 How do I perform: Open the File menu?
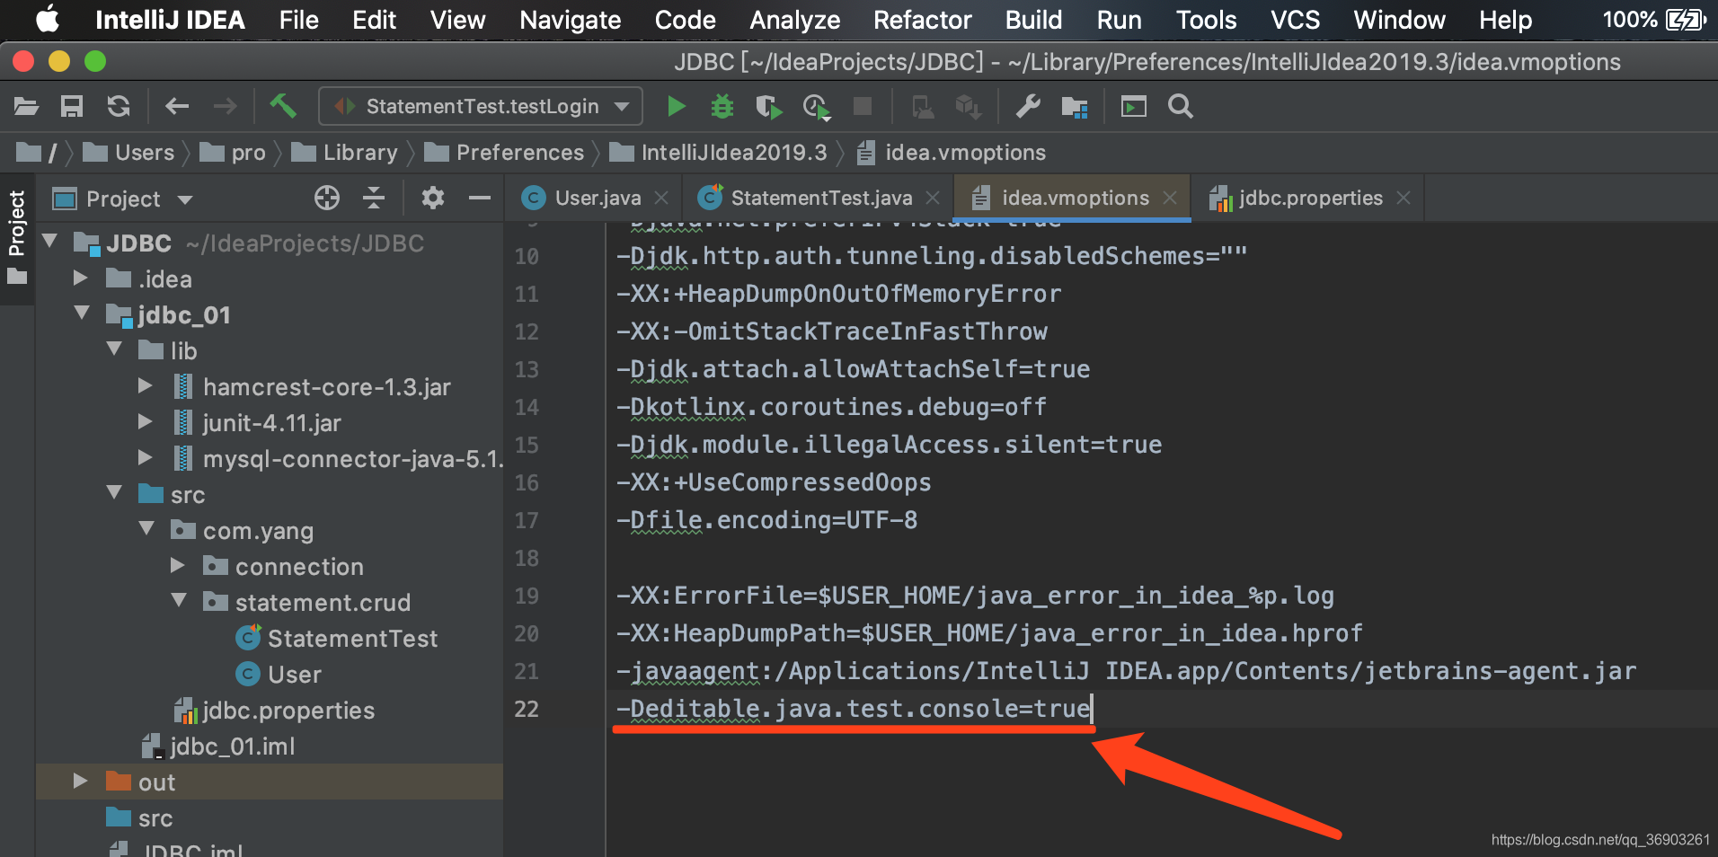coord(298,20)
